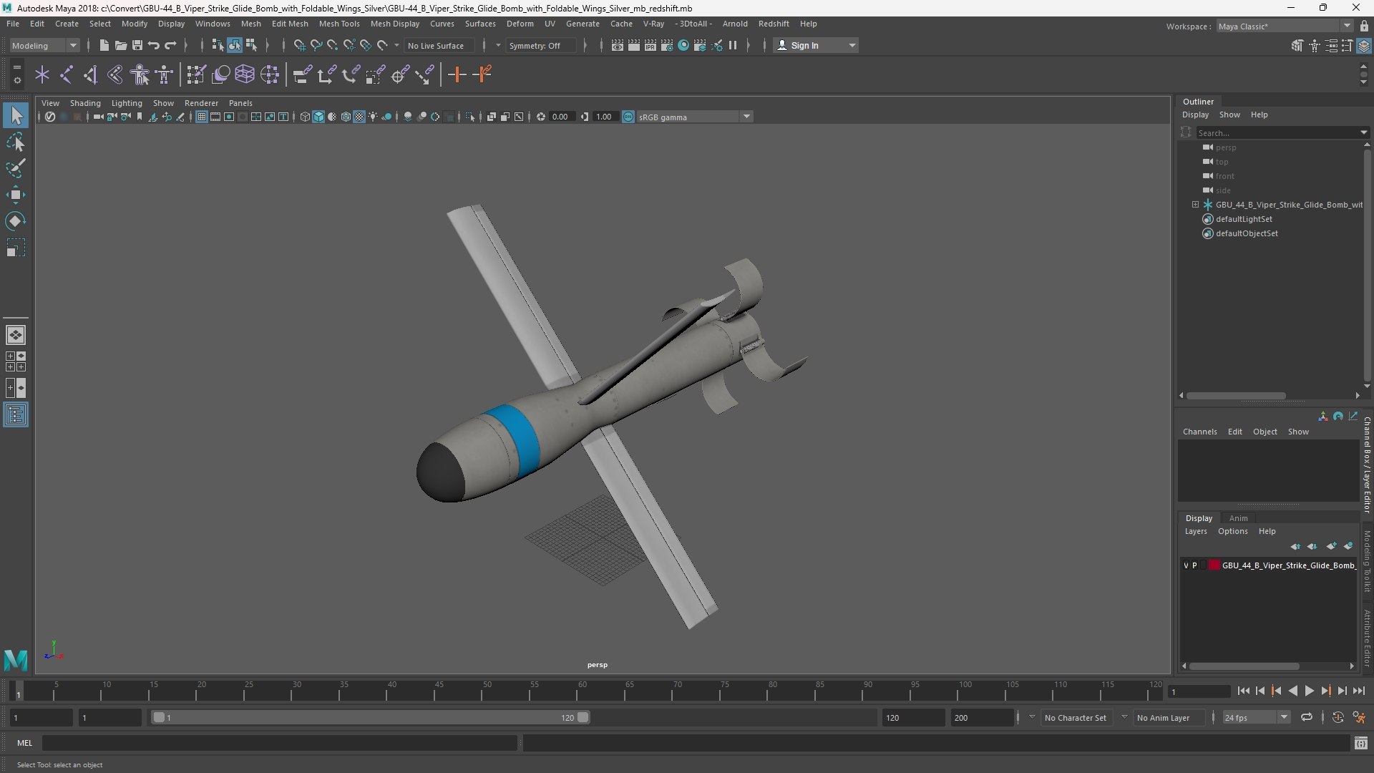Activate the Lasso select tool

point(16,142)
